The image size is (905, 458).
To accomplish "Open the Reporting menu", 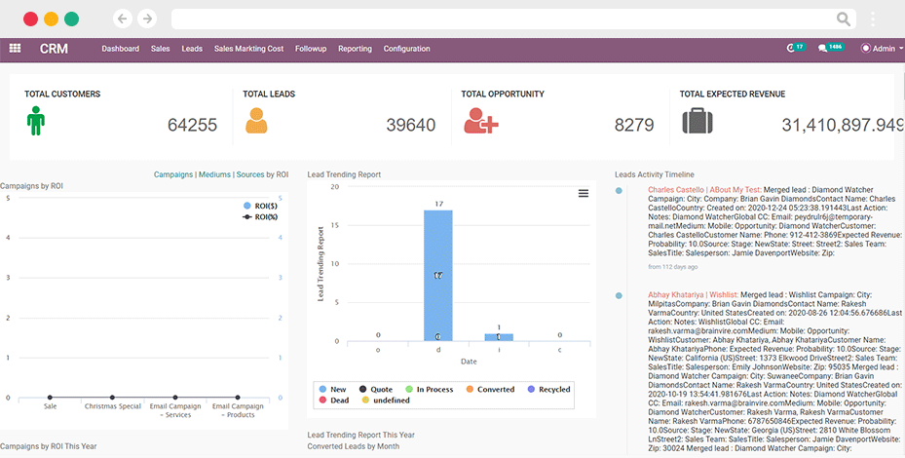I will click(355, 49).
